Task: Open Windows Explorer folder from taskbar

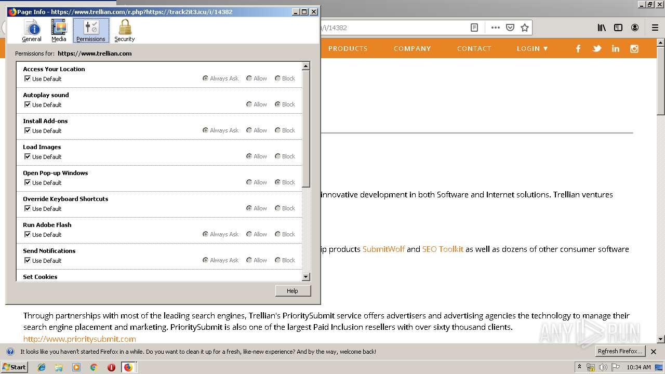Action: 59,367
